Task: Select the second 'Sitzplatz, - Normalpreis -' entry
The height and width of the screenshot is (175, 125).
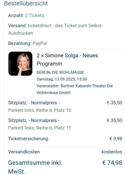Action: pyautogui.click(x=34, y=120)
